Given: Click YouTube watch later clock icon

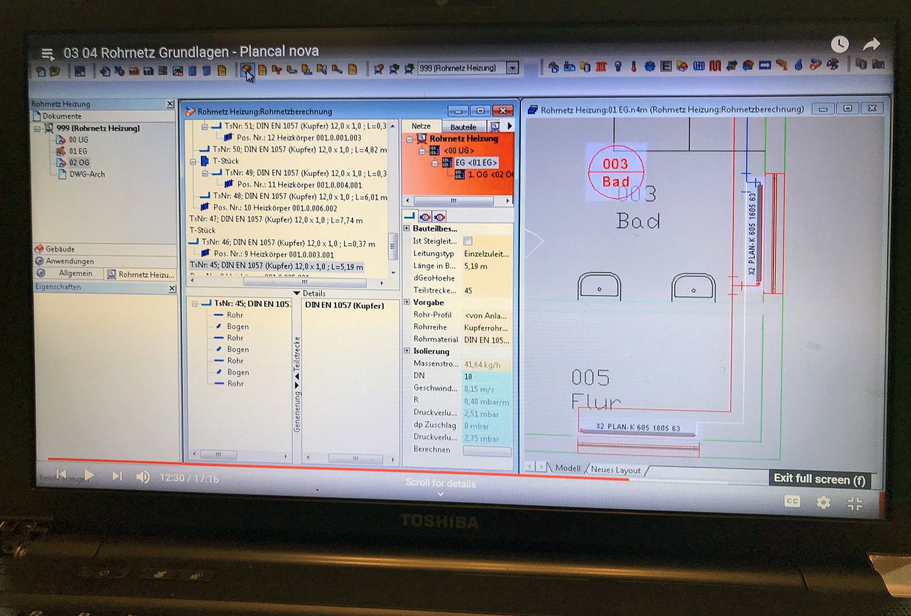Looking at the screenshot, I should [840, 44].
